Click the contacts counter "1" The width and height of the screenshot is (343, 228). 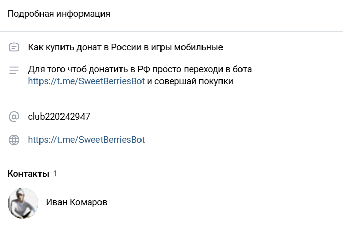[x=55, y=174]
